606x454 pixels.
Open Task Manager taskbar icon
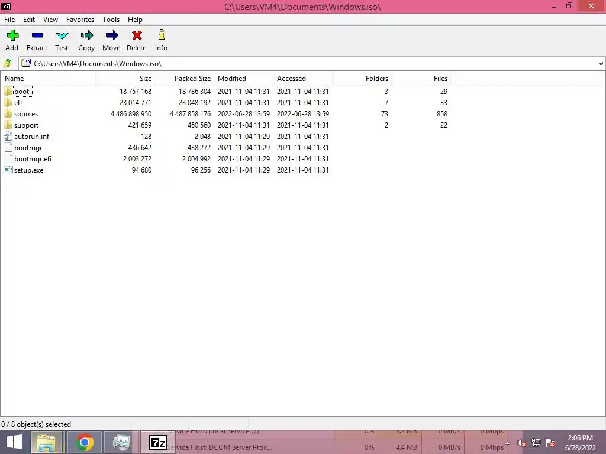pos(121,442)
